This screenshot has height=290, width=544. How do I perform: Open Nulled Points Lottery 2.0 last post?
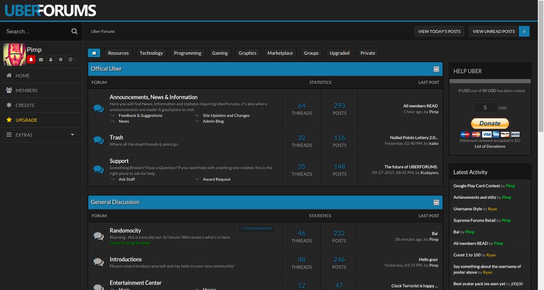414,138
